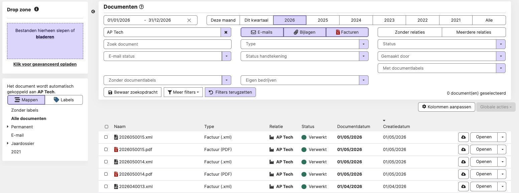Screen dimensions: 519x193
Task: Download 2026050014.xml with the cloud icon
Action: click(x=463, y=162)
